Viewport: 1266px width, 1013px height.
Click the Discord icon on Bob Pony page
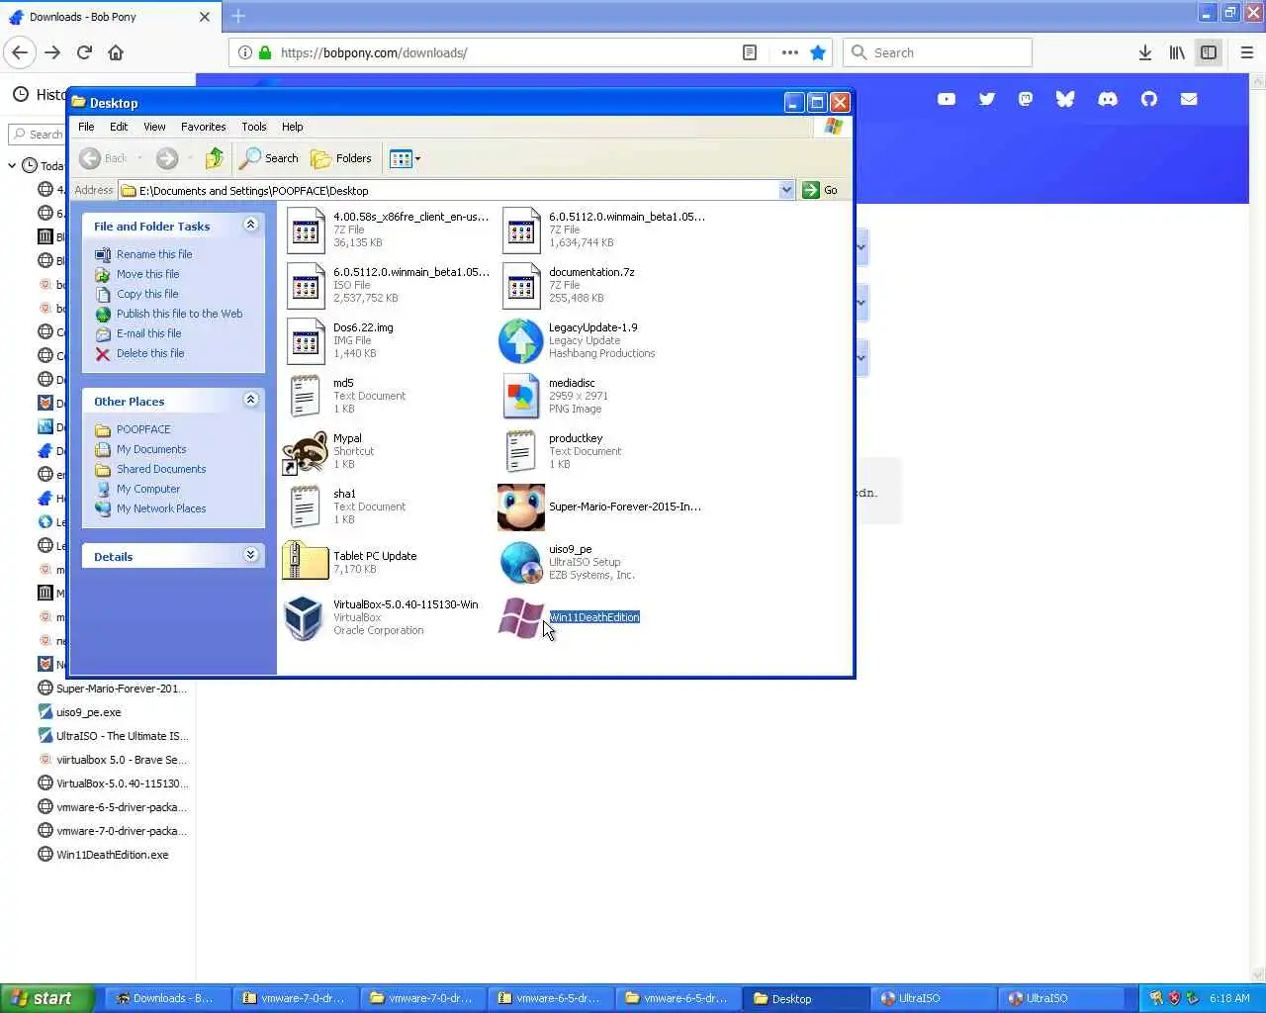click(1108, 99)
